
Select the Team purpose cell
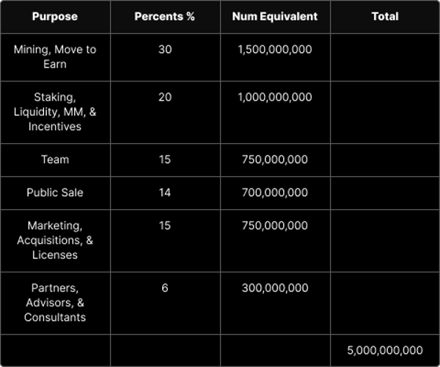tap(55, 159)
